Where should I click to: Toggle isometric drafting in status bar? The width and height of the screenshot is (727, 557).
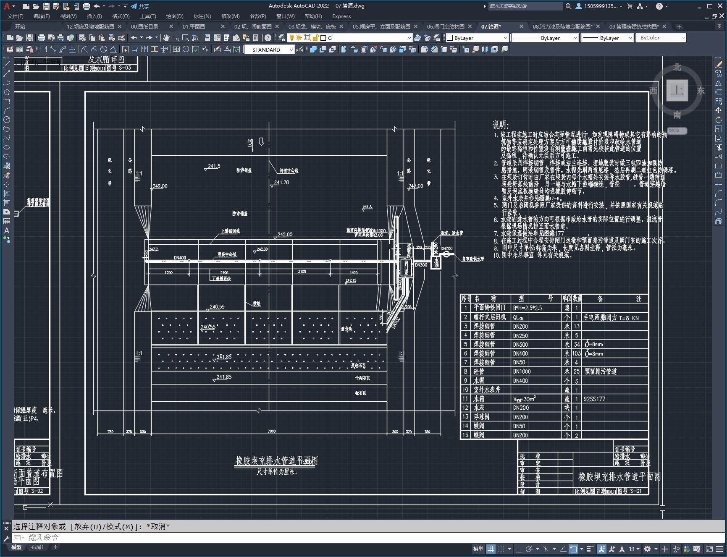[546, 549]
